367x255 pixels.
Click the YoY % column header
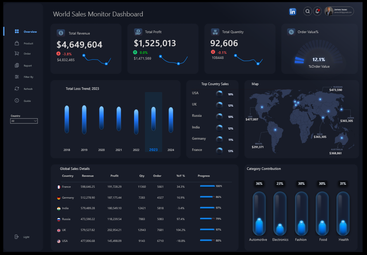pyautogui.click(x=181, y=176)
